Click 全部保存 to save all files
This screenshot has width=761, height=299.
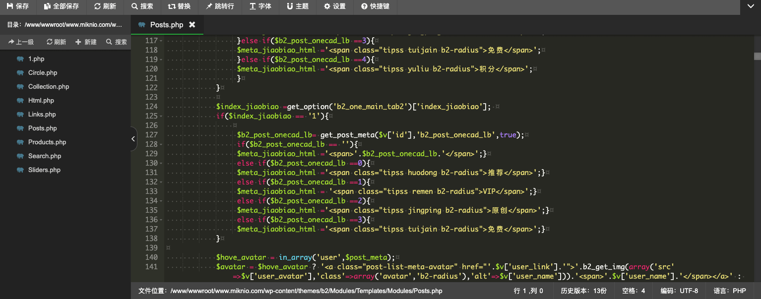[x=62, y=6]
